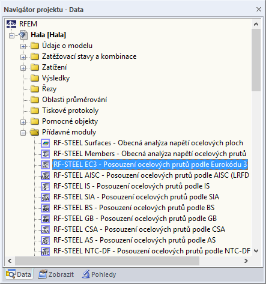Click the RF-STEEL IS module icon
This screenshot has width=266, height=284.
click(x=46, y=186)
